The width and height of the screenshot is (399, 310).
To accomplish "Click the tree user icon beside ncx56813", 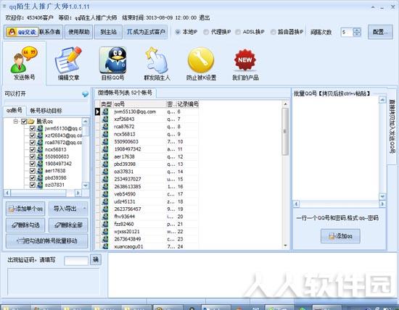I will pos(40,149).
